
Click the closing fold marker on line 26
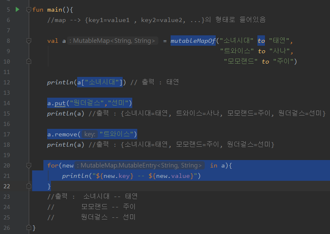(29, 227)
